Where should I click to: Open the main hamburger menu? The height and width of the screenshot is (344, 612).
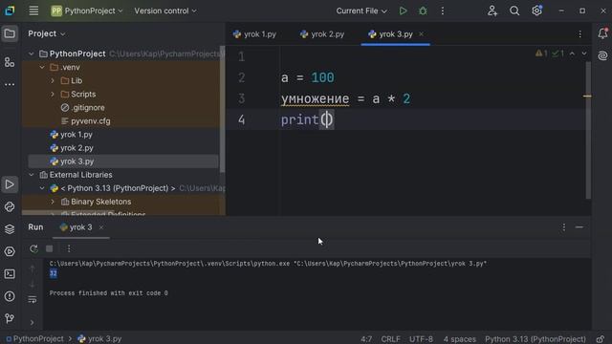click(33, 11)
